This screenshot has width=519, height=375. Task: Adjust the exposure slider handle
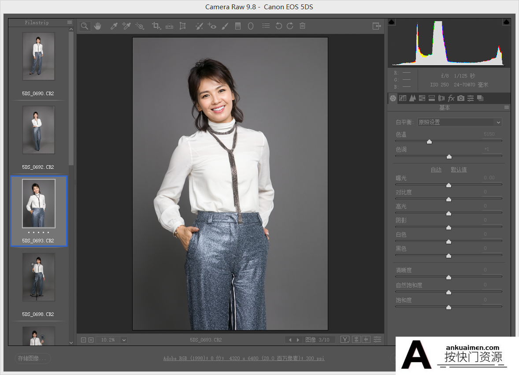click(x=449, y=185)
